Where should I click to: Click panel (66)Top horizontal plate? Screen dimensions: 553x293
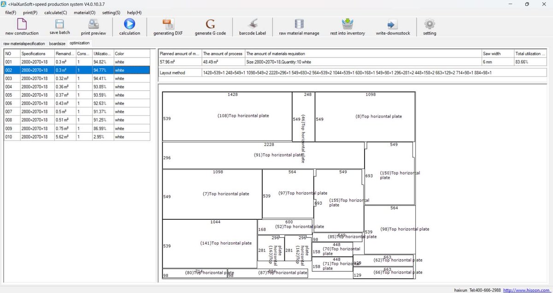(x=384, y=272)
